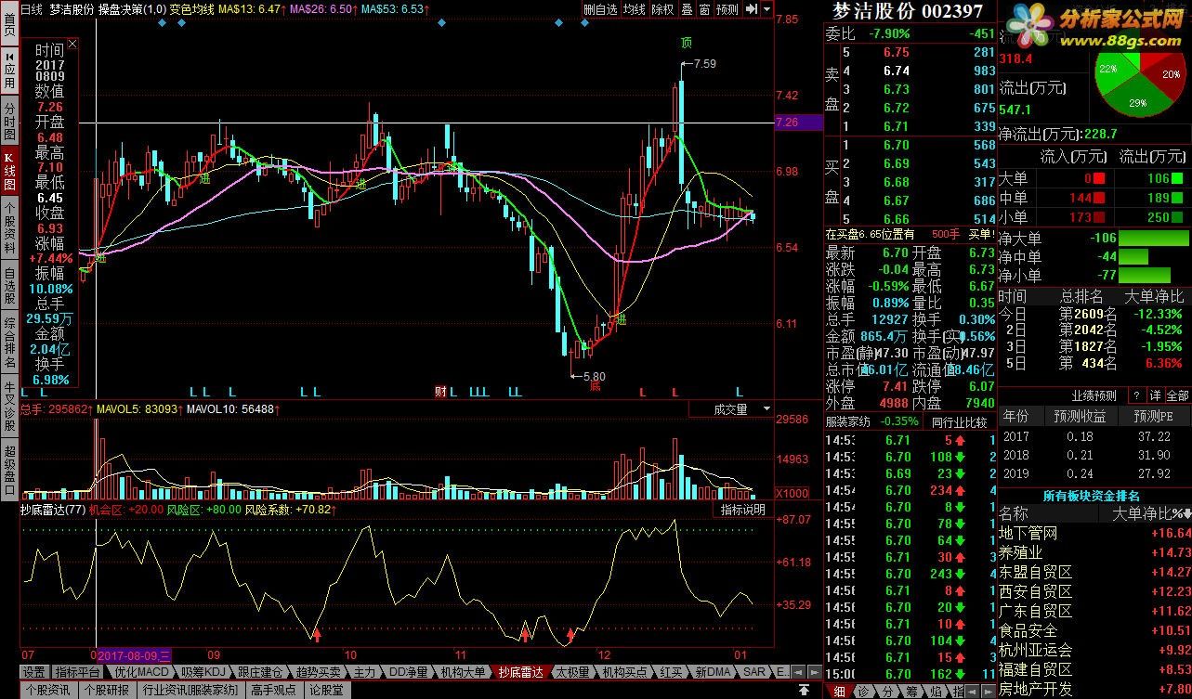Click the jump-to-end arrow icon in chart toolbar
The image size is (1192, 699).
pyautogui.click(x=751, y=8)
